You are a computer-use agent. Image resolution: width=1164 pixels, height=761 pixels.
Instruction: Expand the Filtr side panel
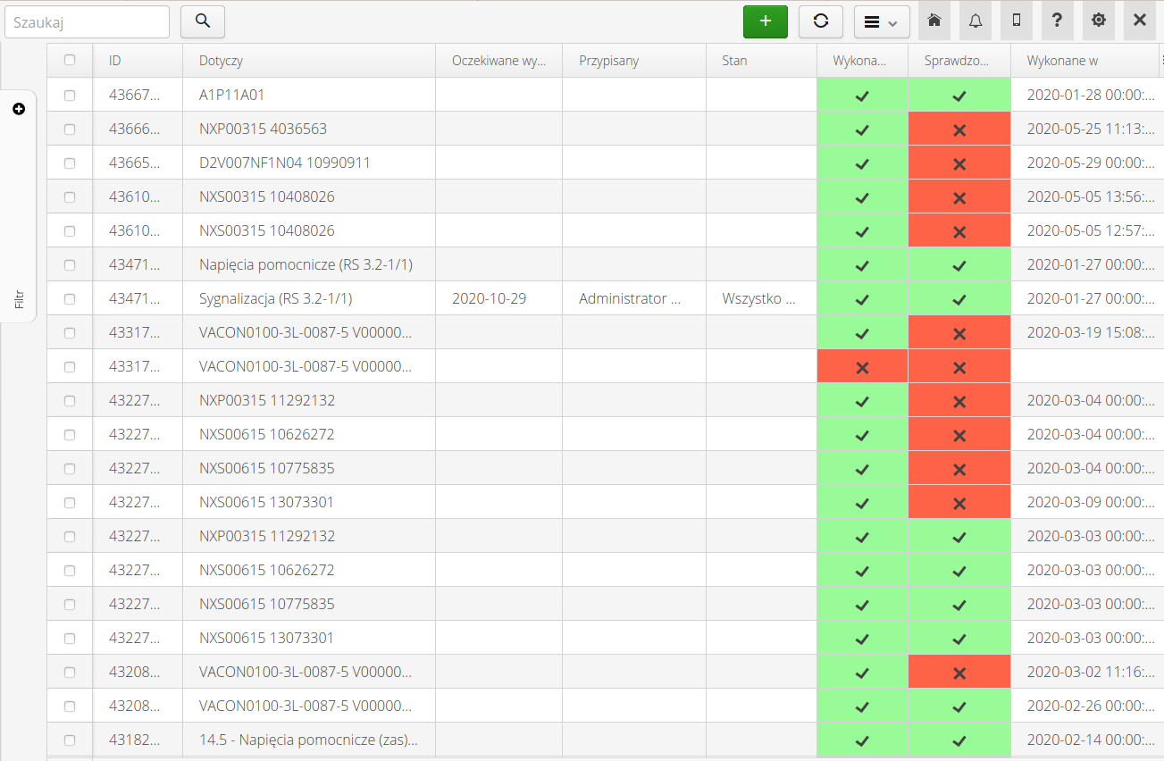point(19,299)
